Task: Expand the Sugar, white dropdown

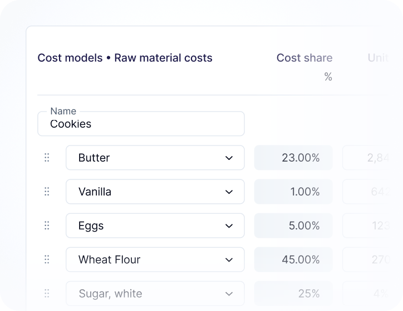Action: pyautogui.click(x=155, y=293)
